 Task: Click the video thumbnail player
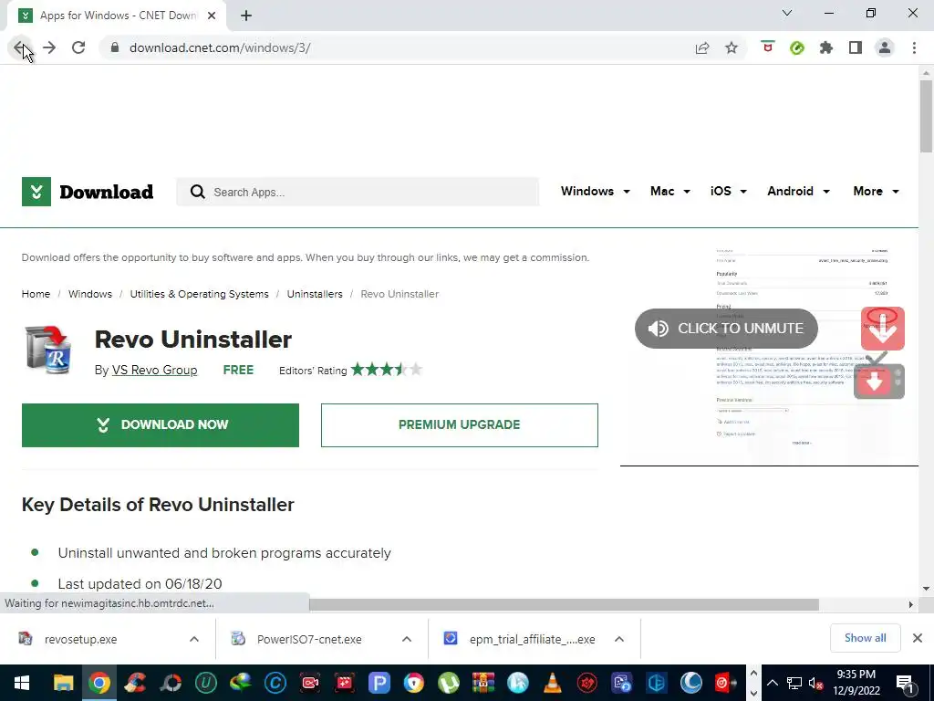(769, 357)
